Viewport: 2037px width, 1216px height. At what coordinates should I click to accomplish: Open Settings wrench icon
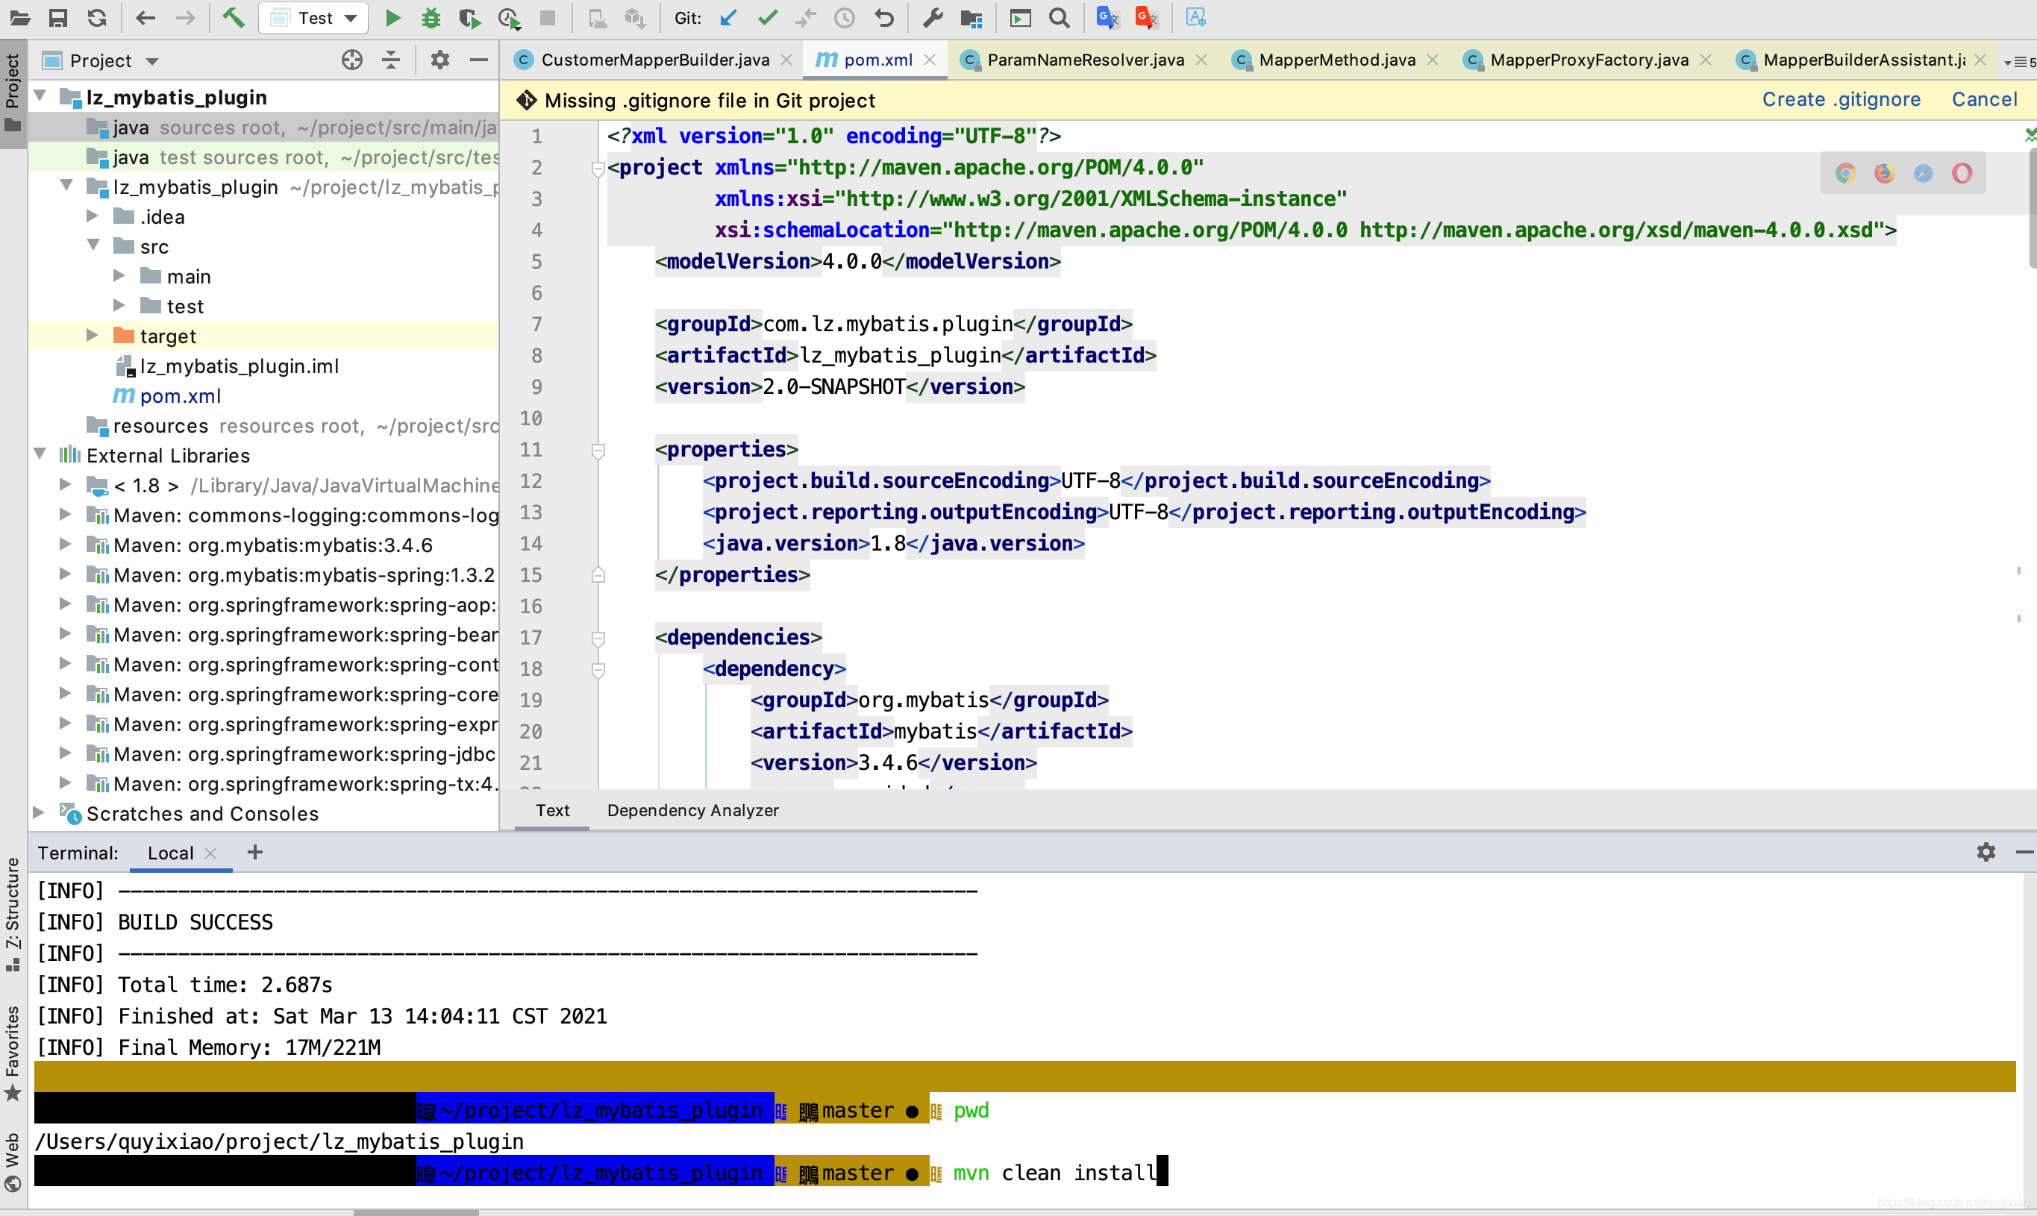pos(933,17)
